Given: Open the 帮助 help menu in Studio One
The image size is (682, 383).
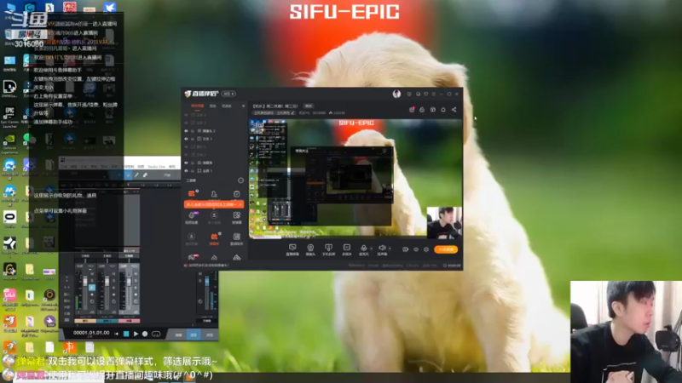Looking at the screenshot, I should (x=172, y=167).
